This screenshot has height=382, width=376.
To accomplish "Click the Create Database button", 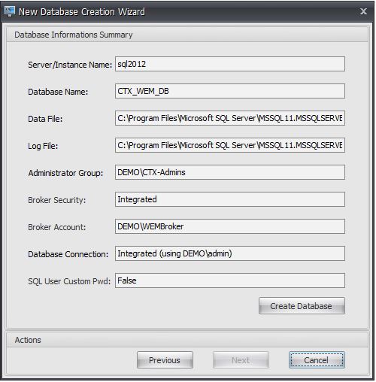I will click(x=302, y=306).
